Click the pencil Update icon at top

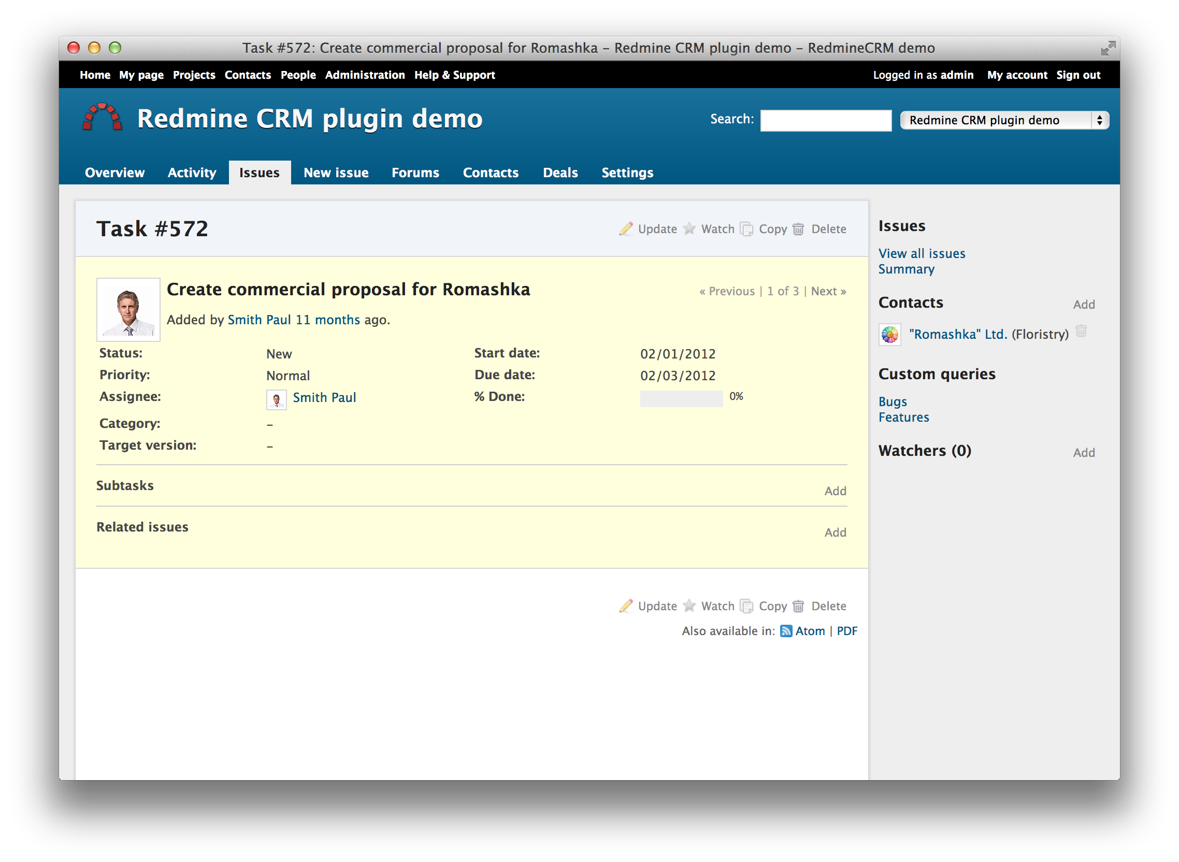pyautogui.click(x=625, y=228)
